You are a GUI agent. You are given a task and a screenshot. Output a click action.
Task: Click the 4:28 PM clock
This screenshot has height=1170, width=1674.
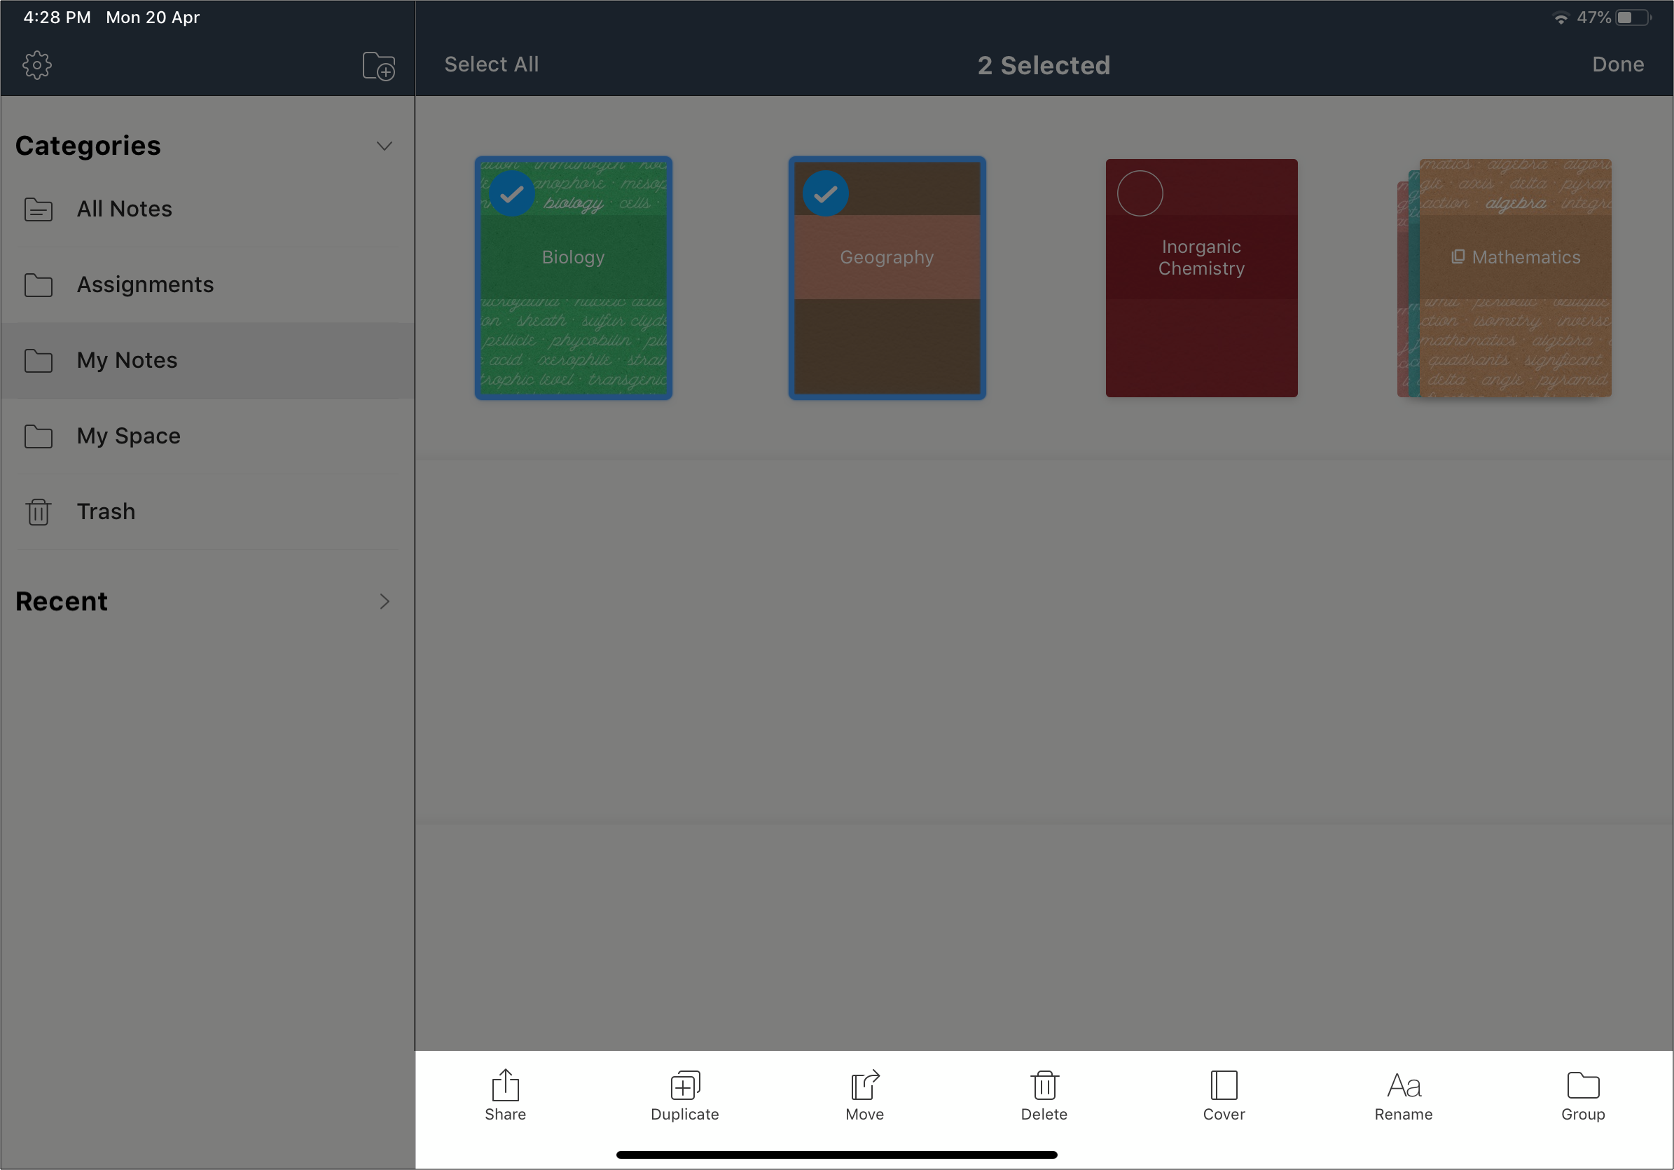pyautogui.click(x=57, y=18)
